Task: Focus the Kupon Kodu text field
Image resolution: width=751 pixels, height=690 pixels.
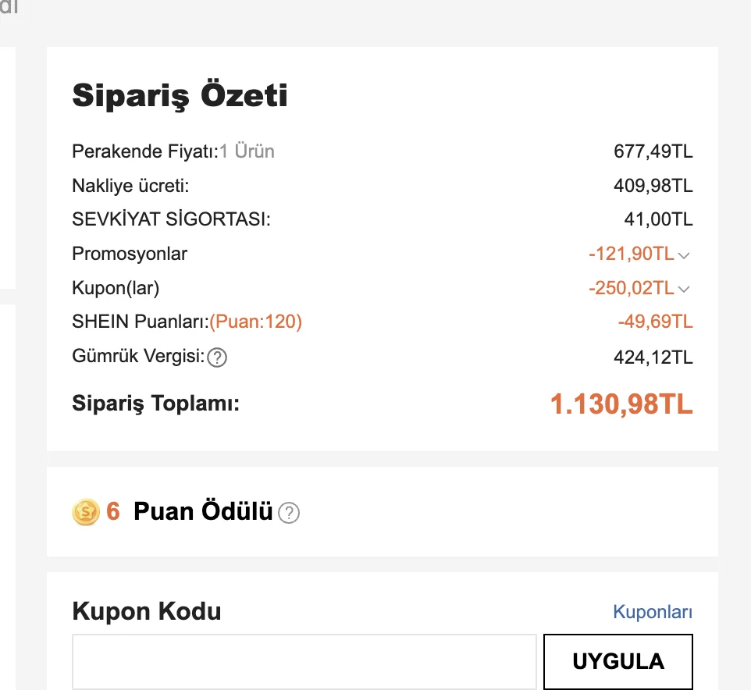Action: pyautogui.click(x=304, y=661)
